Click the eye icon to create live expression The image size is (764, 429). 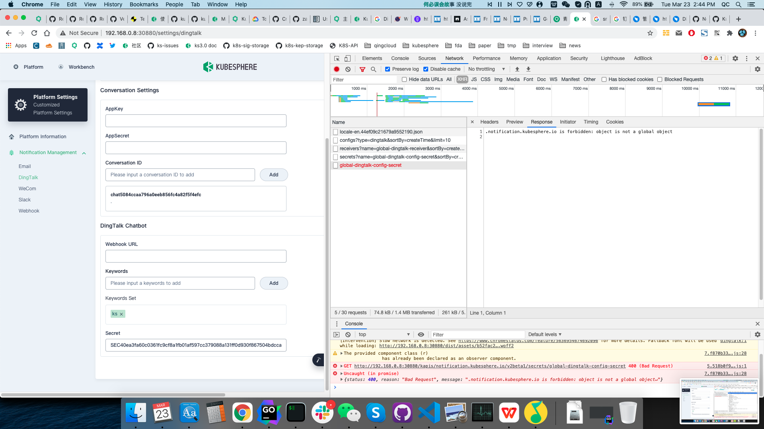421,334
